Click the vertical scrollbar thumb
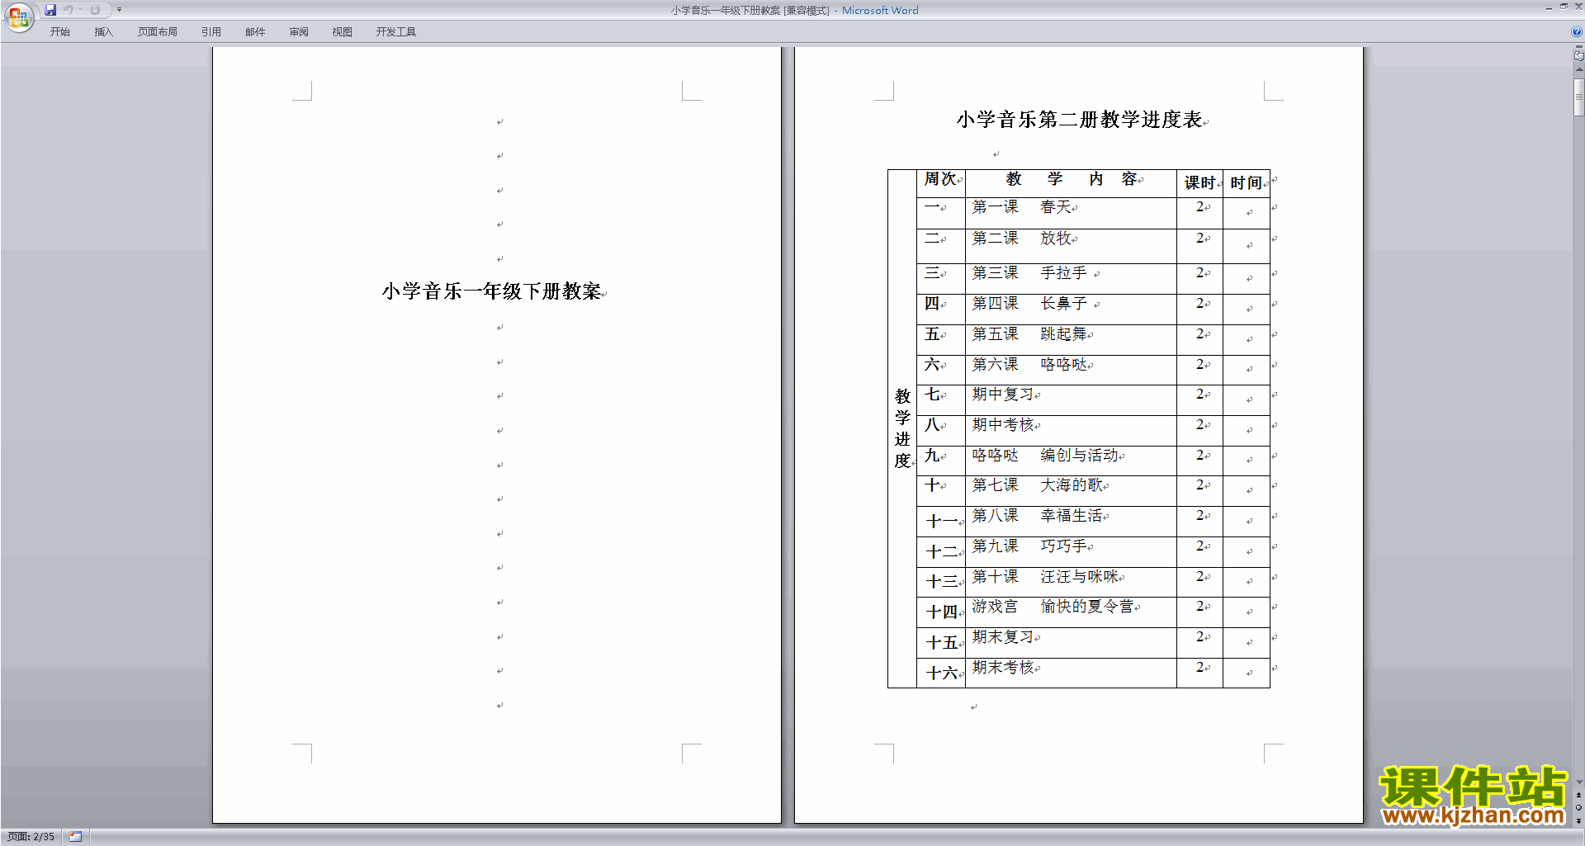 point(1578,97)
